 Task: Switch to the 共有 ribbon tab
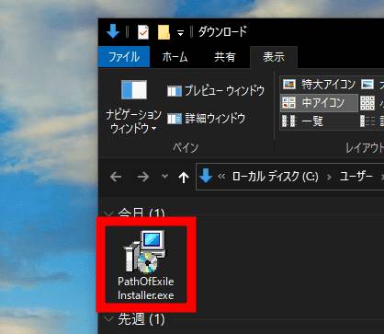(225, 57)
